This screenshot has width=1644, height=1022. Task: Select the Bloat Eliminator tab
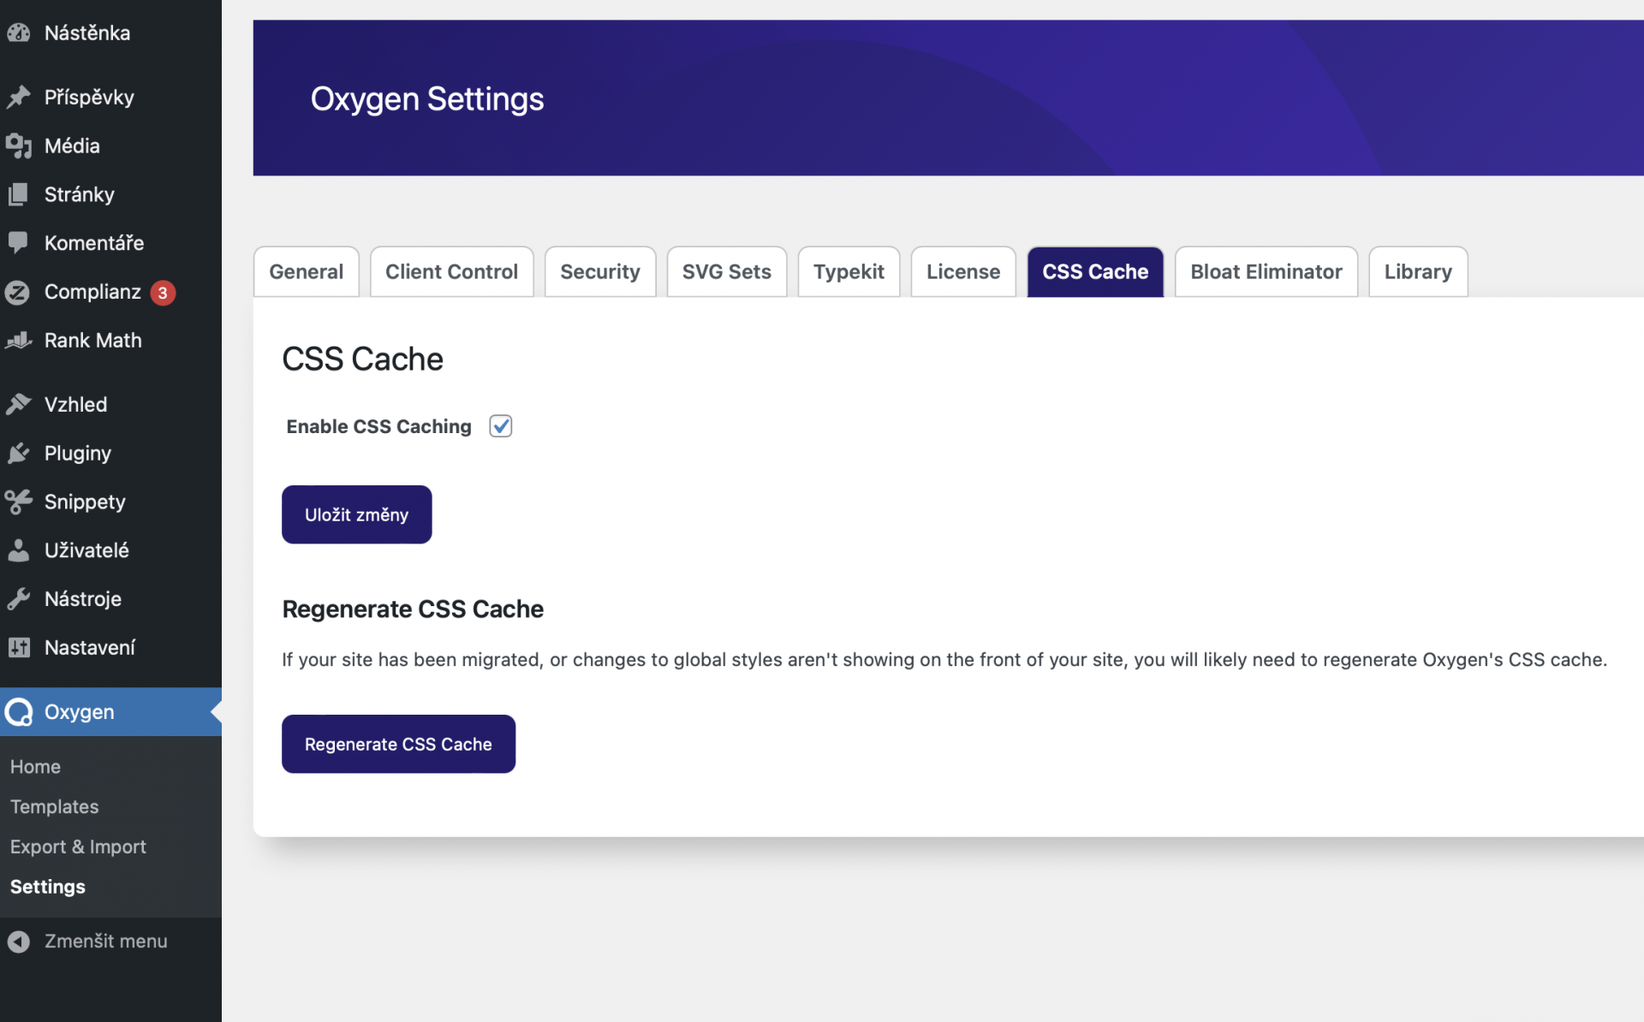click(1266, 270)
